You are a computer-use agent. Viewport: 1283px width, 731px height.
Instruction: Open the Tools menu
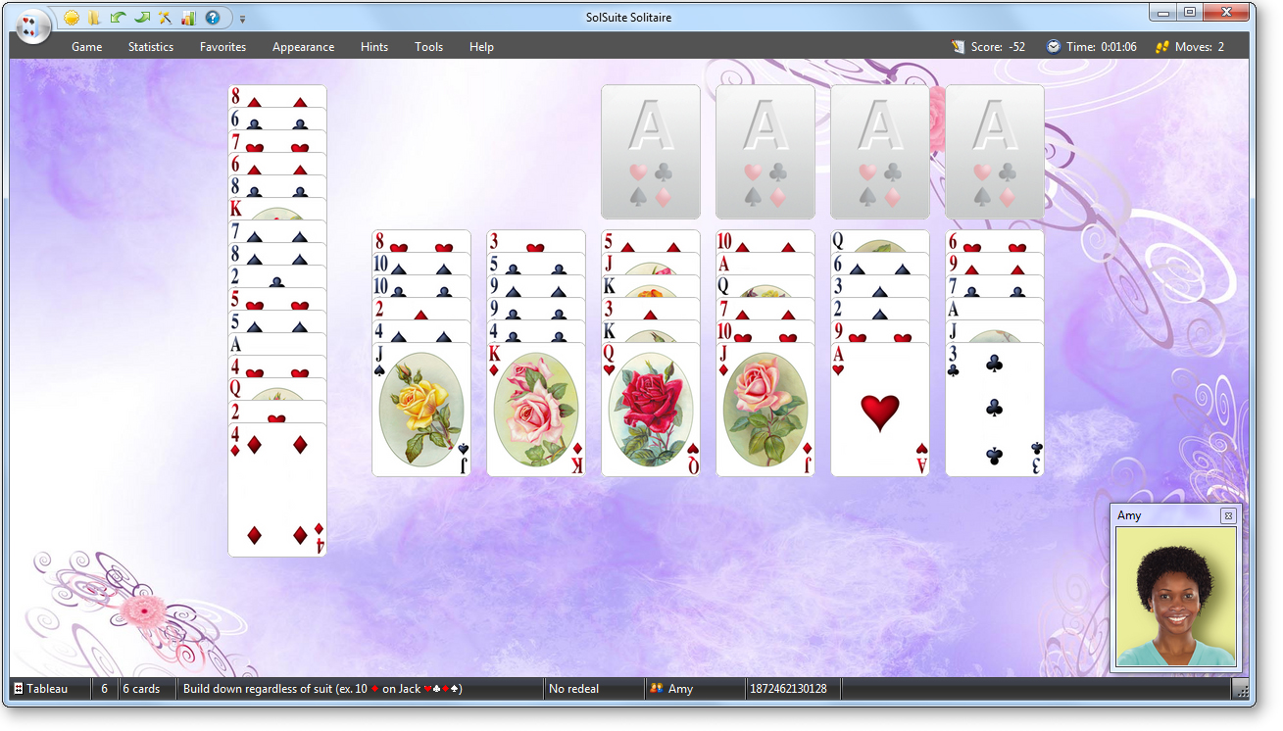pos(428,47)
